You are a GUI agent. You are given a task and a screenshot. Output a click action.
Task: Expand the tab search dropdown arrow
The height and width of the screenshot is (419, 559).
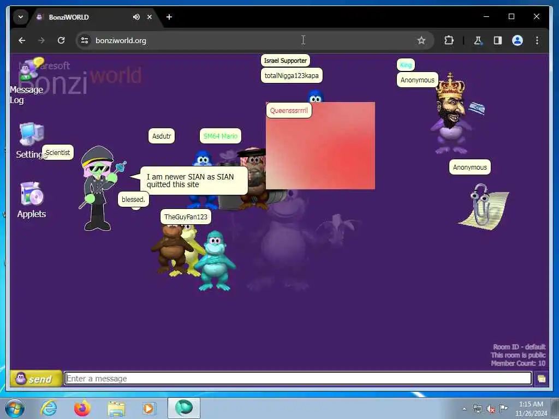[x=21, y=17]
